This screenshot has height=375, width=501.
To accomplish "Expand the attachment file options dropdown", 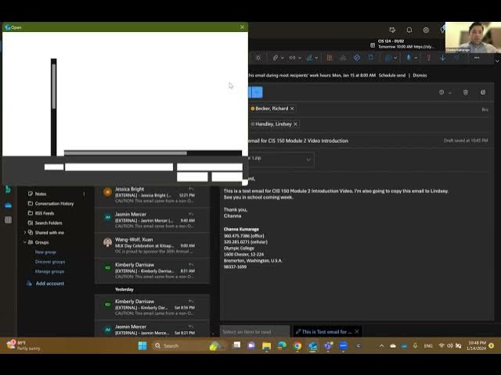I will pos(308,159).
